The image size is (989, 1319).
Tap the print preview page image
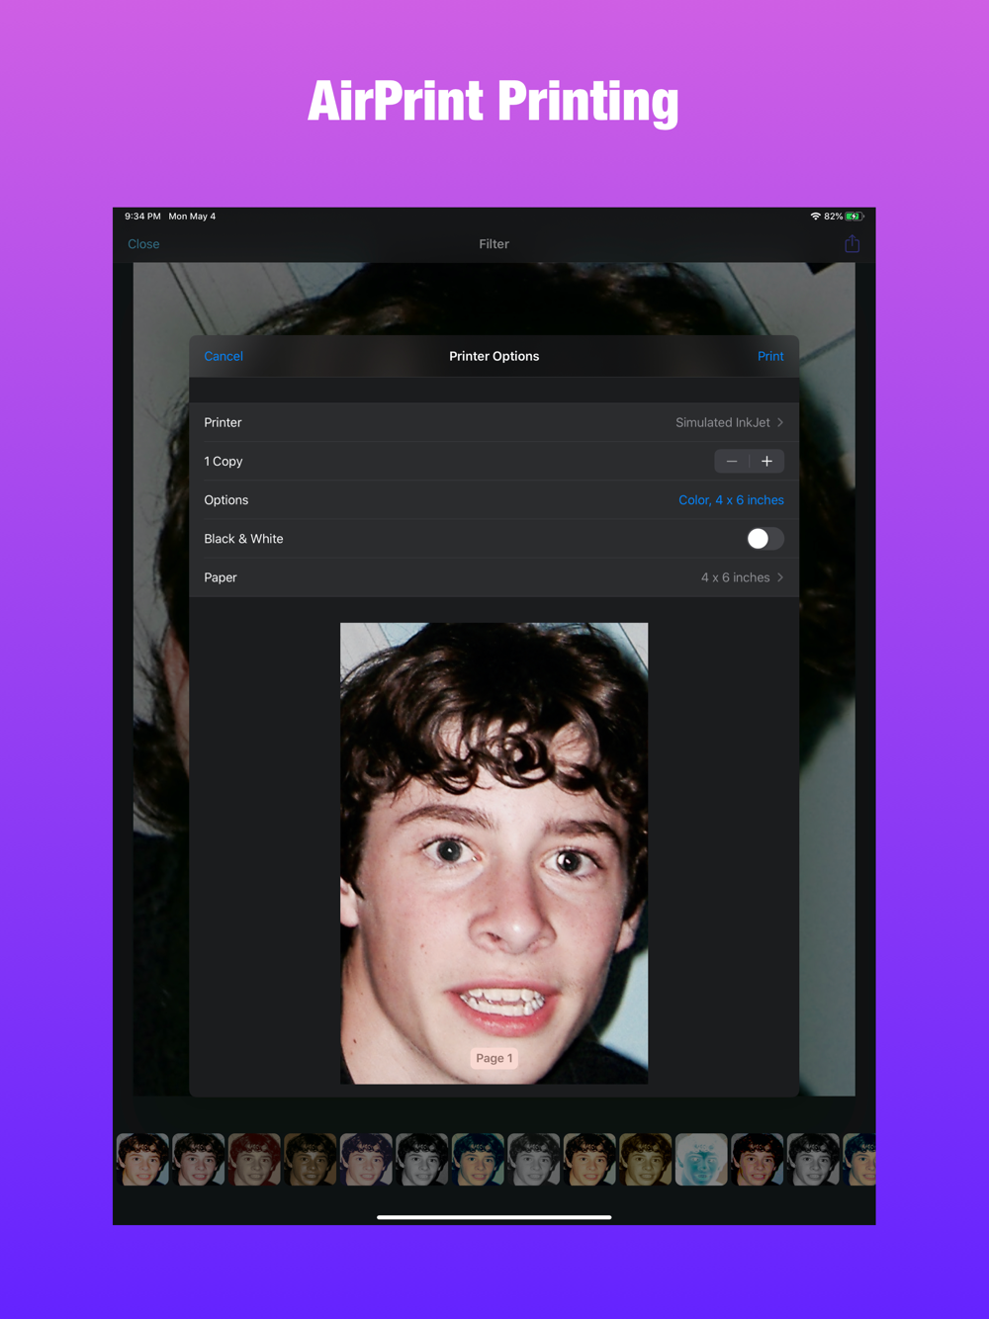(494, 853)
